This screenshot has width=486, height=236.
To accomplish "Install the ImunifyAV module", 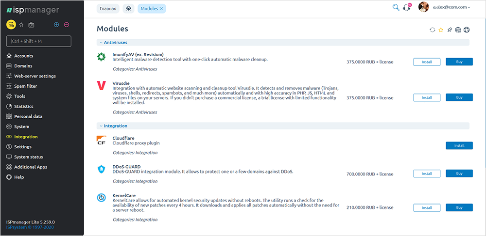I will 427,62.
